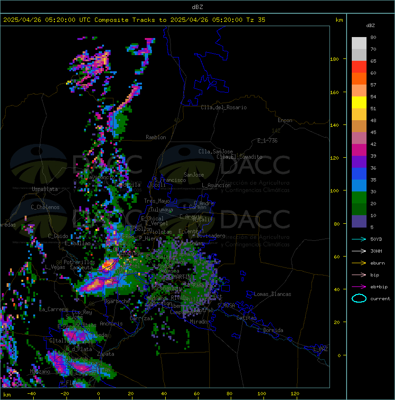Viewport: 395px width, 400px height.
Task: Select the purple 36-39 dBZ swatch
Action: coord(359,162)
